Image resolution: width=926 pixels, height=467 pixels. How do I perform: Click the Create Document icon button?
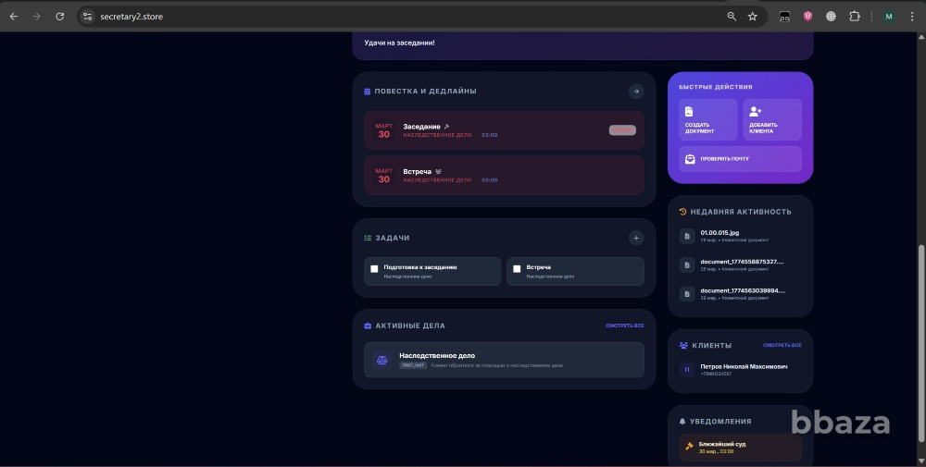707,119
